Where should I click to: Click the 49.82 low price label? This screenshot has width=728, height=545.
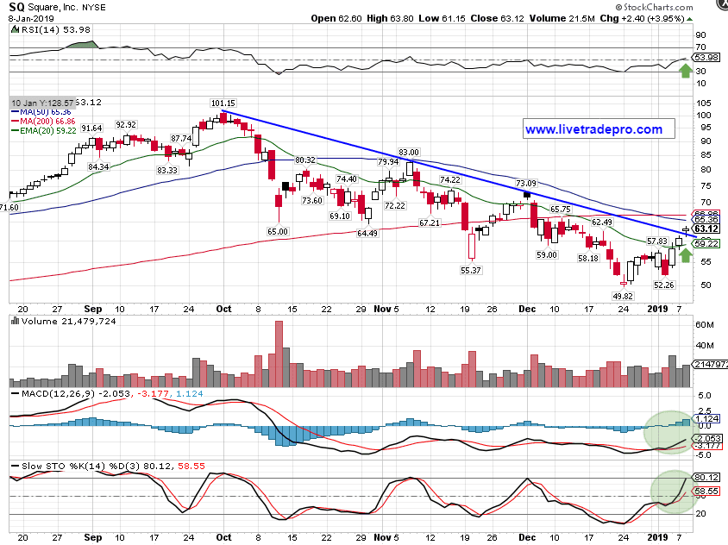(x=623, y=295)
